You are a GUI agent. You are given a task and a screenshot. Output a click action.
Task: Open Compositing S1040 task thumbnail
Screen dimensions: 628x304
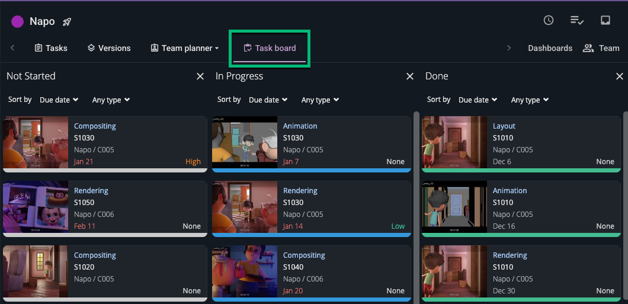pyautogui.click(x=245, y=271)
